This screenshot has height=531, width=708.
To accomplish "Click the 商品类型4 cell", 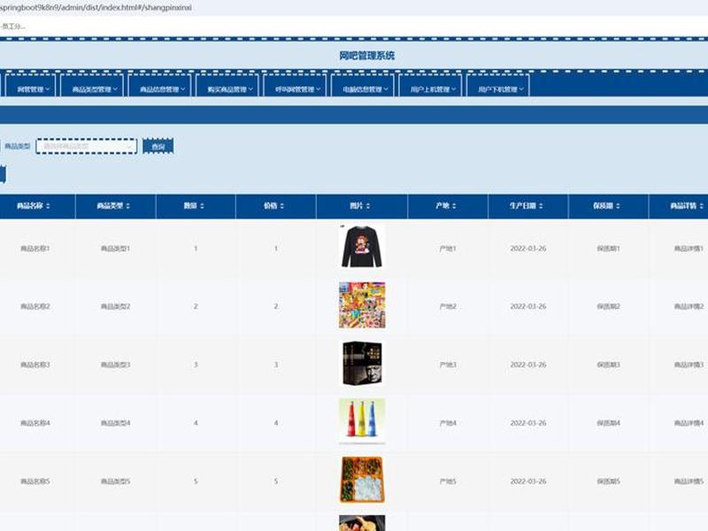I will tap(115, 423).
